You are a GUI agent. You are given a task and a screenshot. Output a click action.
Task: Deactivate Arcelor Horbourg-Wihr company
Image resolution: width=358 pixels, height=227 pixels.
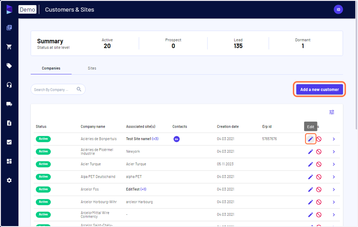[x=319, y=202]
